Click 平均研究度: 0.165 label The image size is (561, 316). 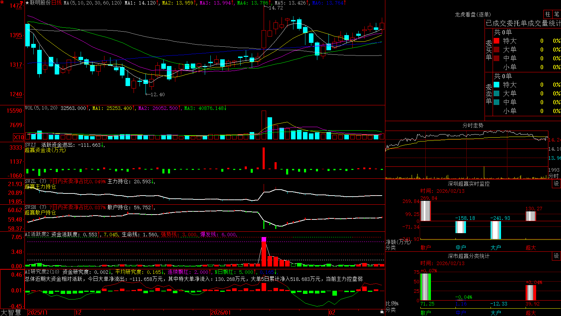point(140,272)
